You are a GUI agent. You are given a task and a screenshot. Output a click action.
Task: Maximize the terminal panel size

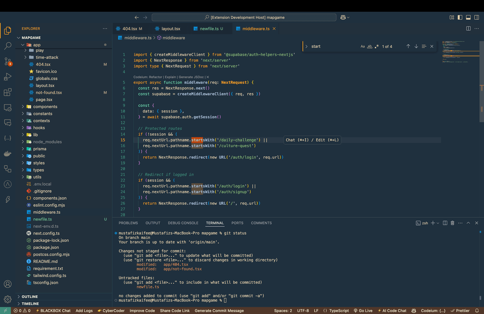coord(468,223)
